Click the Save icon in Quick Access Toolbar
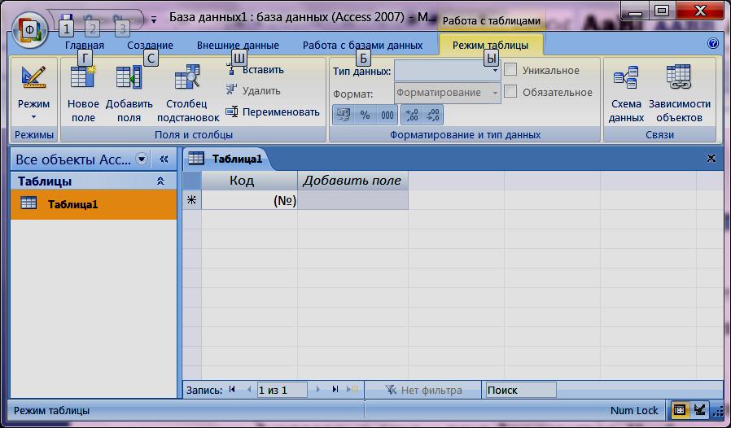 click(67, 20)
